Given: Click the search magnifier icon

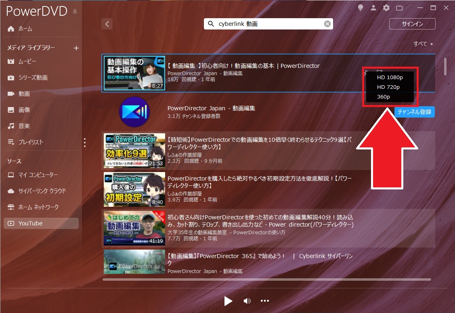Looking at the screenshot, I should [211, 23].
